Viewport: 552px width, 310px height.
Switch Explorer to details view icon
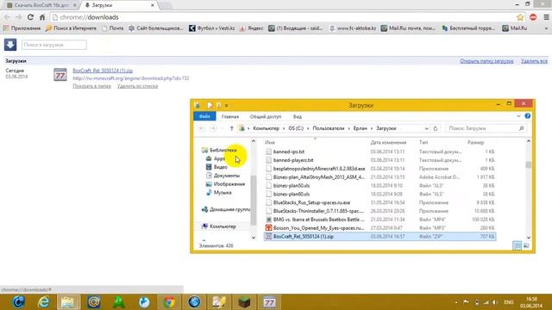pyautogui.click(x=517, y=245)
